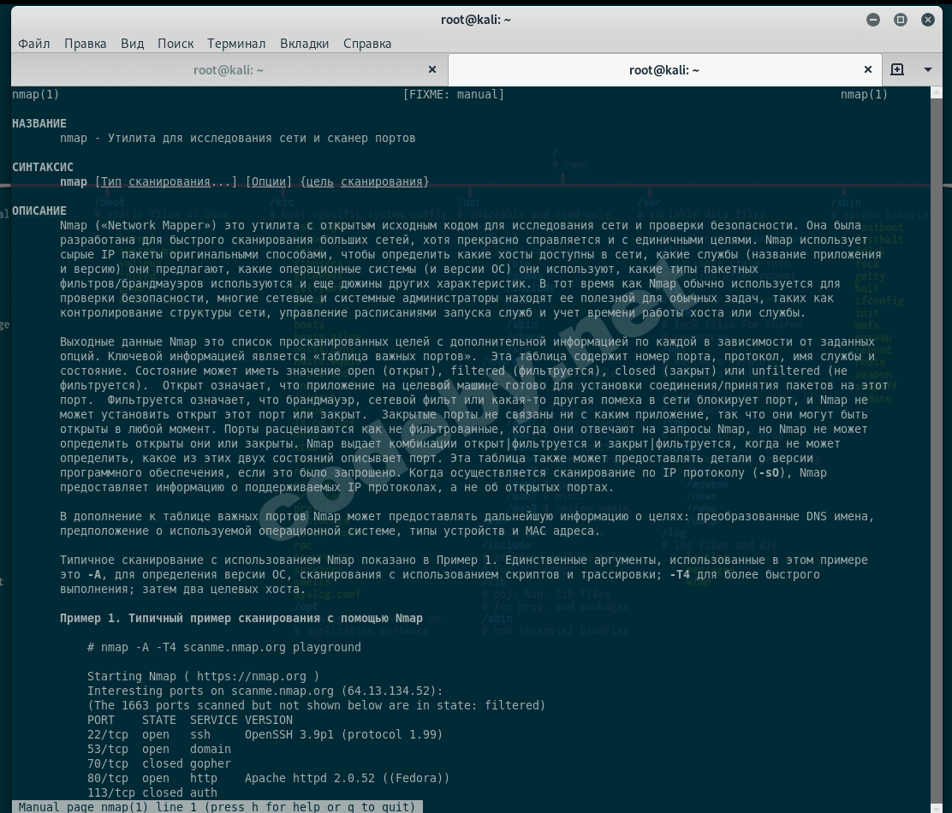The height and width of the screenshot is (813, 952).
Task: Click the bold -sO option text
Action: click(769, 473)
